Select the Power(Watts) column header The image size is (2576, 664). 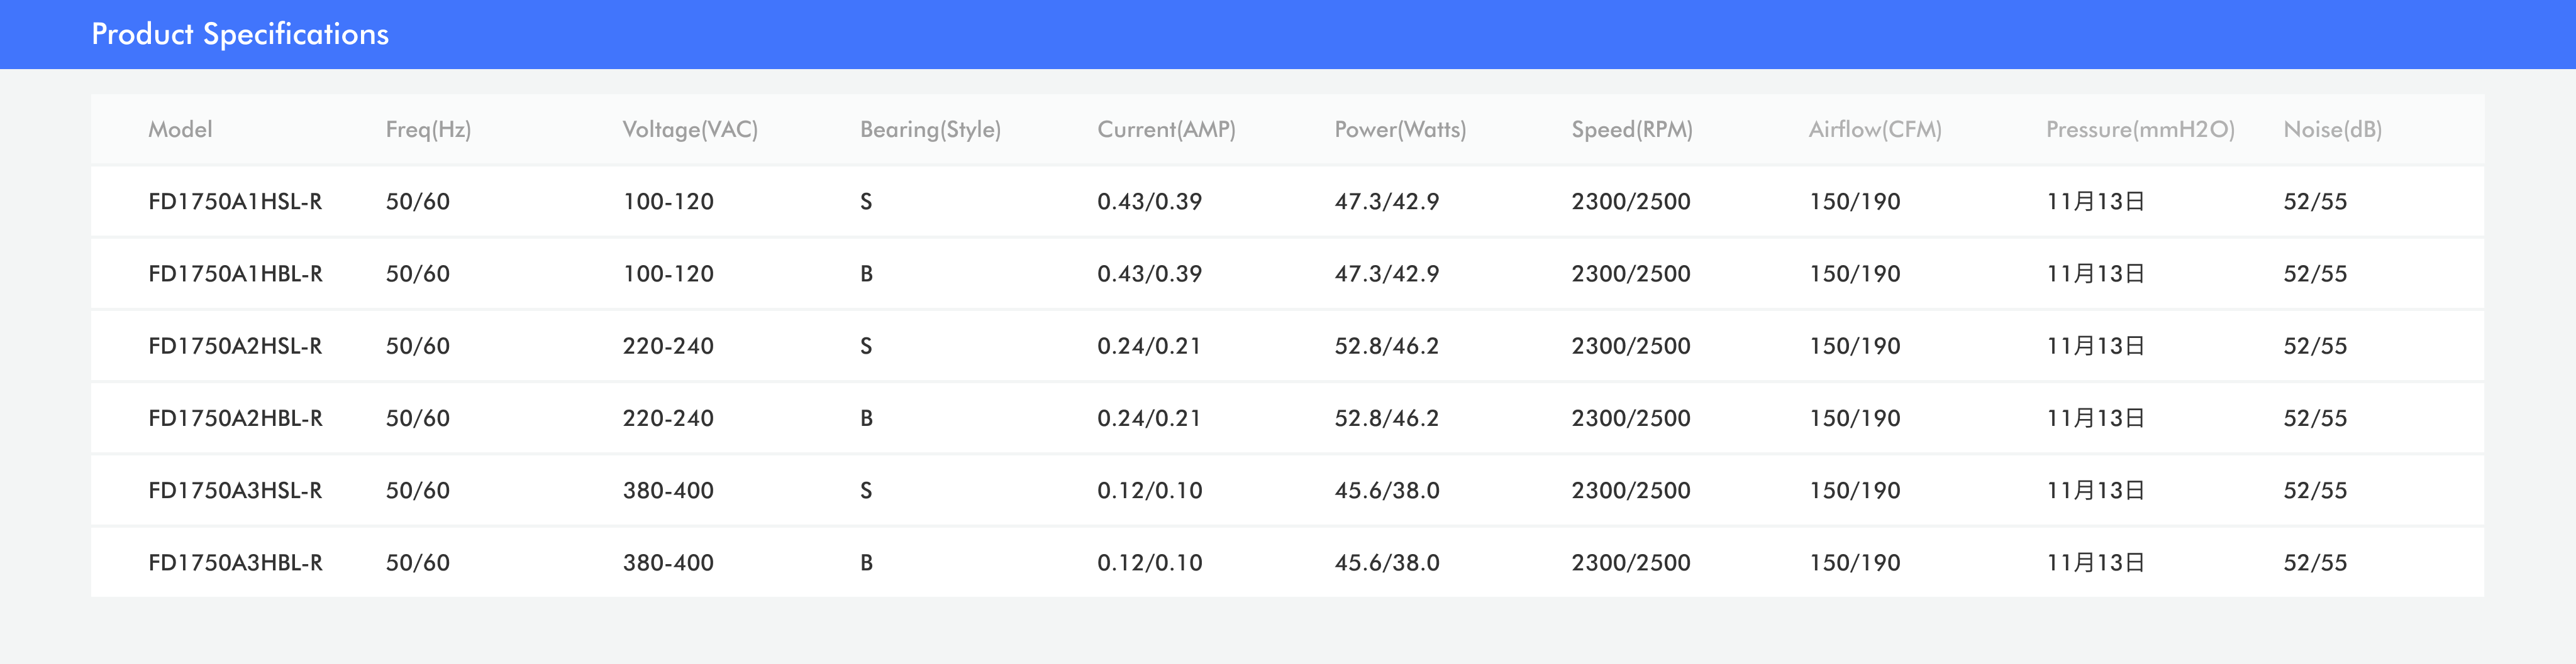point(1400,130)
